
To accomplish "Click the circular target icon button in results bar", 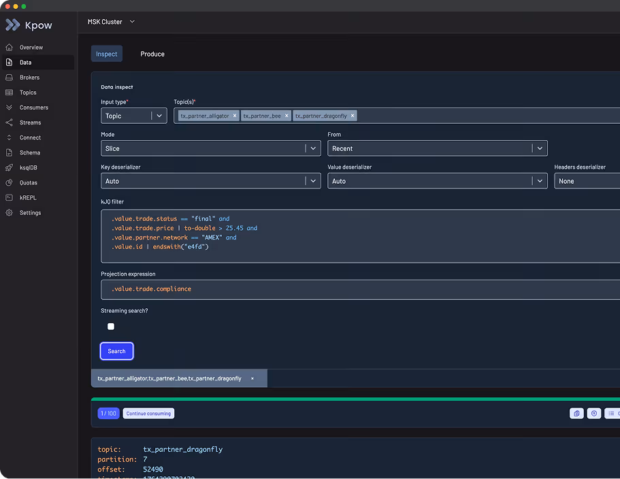I will pos(594,414).
